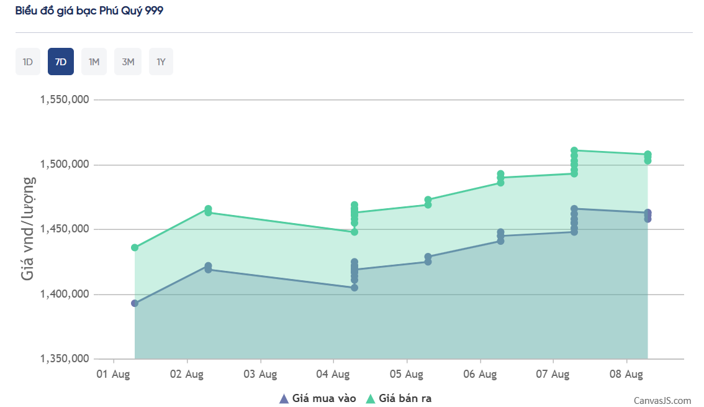Click the purple triangle legend marker
Screen dimensions: 704x407
284,399
